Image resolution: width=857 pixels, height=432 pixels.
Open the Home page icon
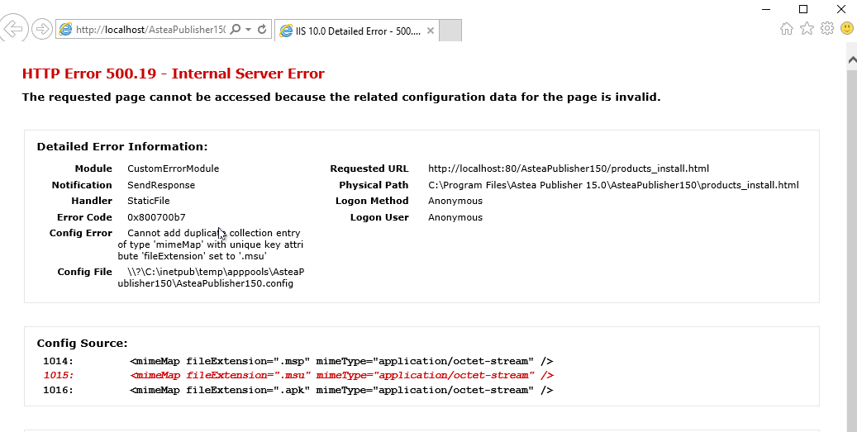pyautogui.click(x=787, y=28)
